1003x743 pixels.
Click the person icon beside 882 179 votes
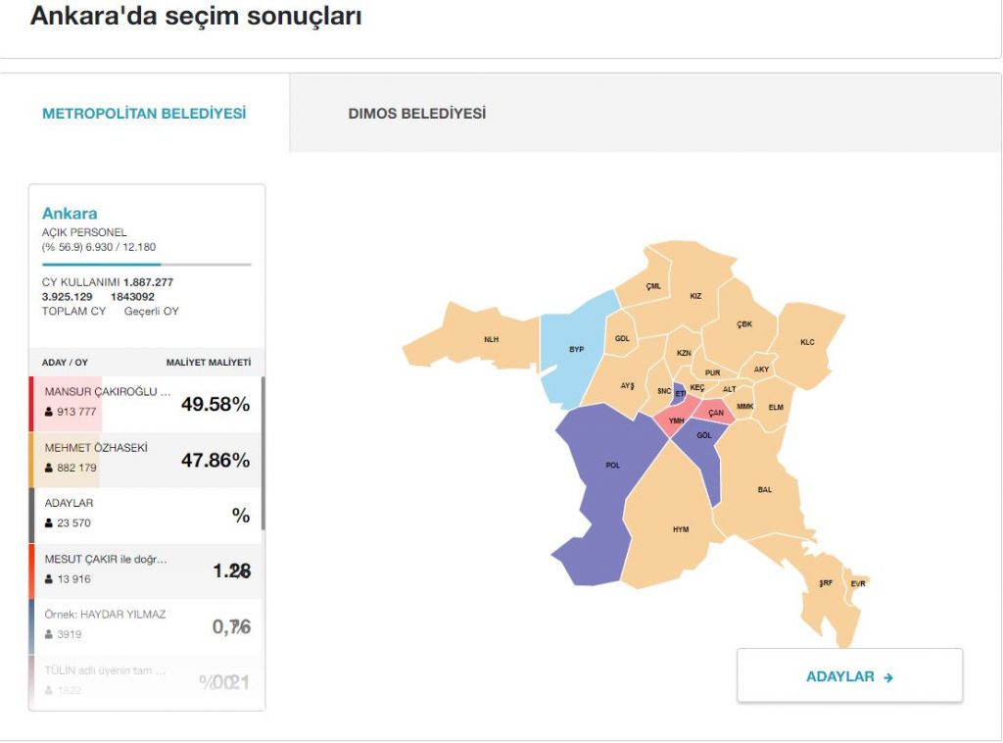point(49,468)
